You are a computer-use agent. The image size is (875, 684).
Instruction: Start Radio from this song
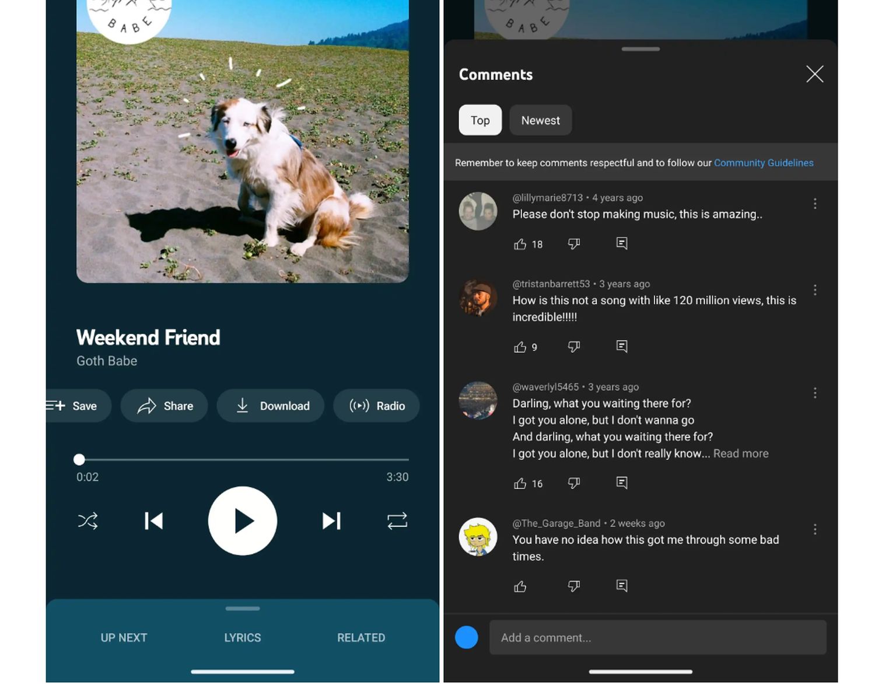pos(376,406)
